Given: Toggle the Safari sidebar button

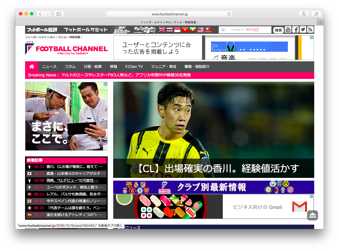Looking at the screenshot, I should point(59,14).
